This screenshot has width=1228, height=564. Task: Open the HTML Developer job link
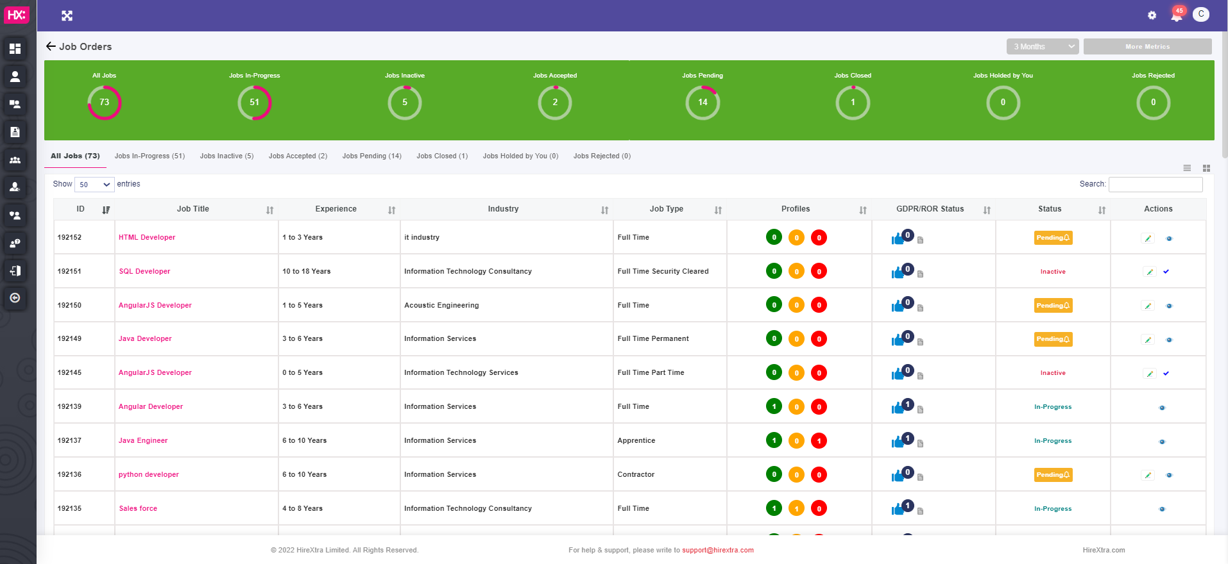tap(147, 237)
